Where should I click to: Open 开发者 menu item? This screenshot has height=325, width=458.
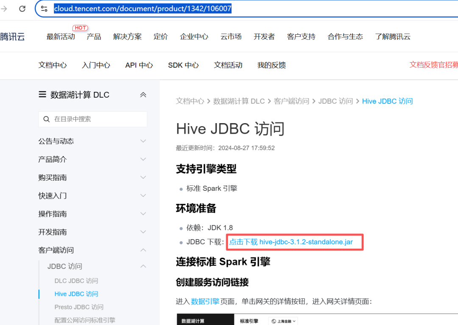coord(264,37)
